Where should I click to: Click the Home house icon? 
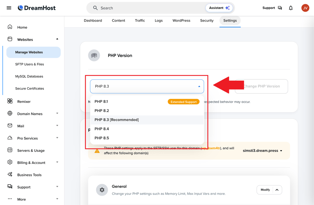[x=10, y=27]
